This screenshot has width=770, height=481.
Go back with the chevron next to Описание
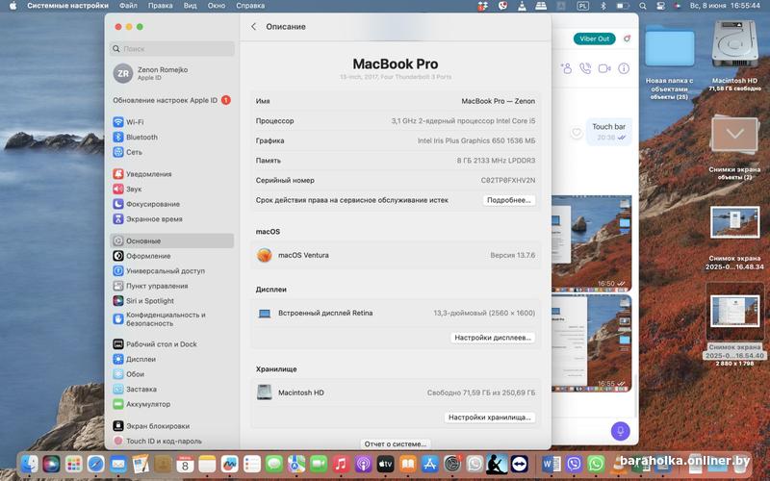pos(253,27)
